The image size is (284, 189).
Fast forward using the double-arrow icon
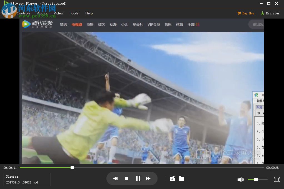[148, 178]
